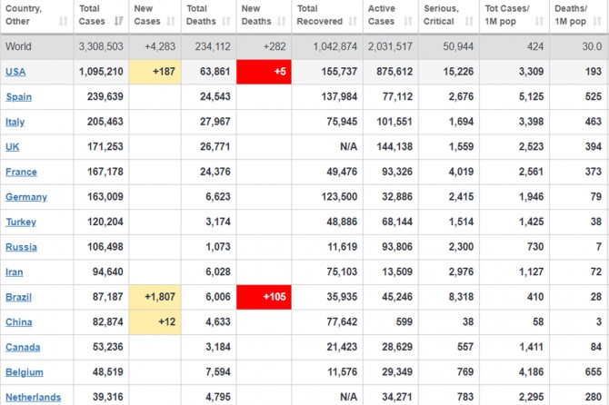Open the Iran country link

(x=14, y=272)
